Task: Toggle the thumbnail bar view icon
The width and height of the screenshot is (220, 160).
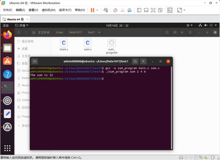Action: 146,10
